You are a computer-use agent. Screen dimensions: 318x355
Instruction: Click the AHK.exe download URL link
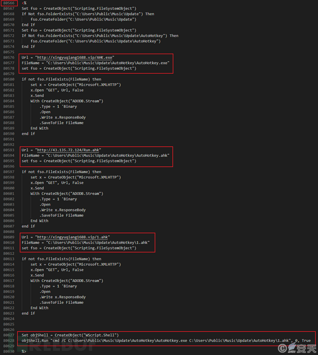(x=75, y=58)
